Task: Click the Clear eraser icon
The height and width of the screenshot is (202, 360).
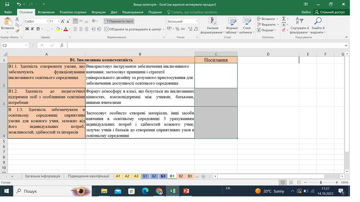Action: coord(284,30)
